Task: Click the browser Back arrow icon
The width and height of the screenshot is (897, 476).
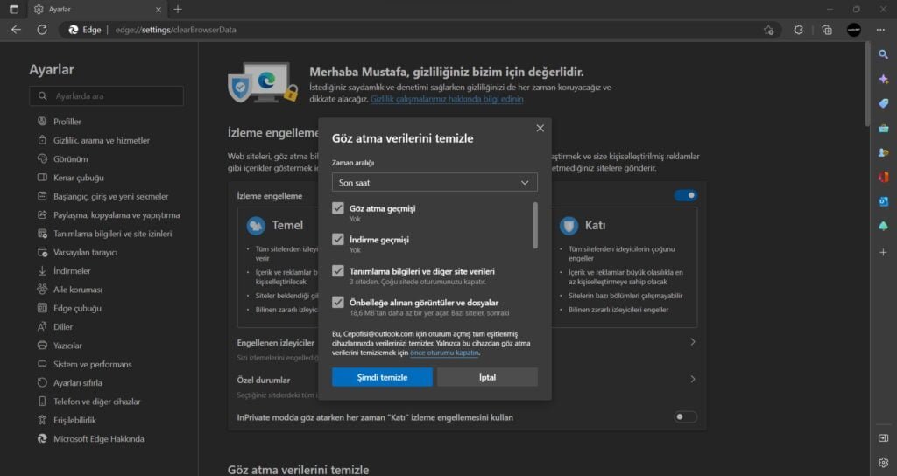Action: click(x=16, y=30)
